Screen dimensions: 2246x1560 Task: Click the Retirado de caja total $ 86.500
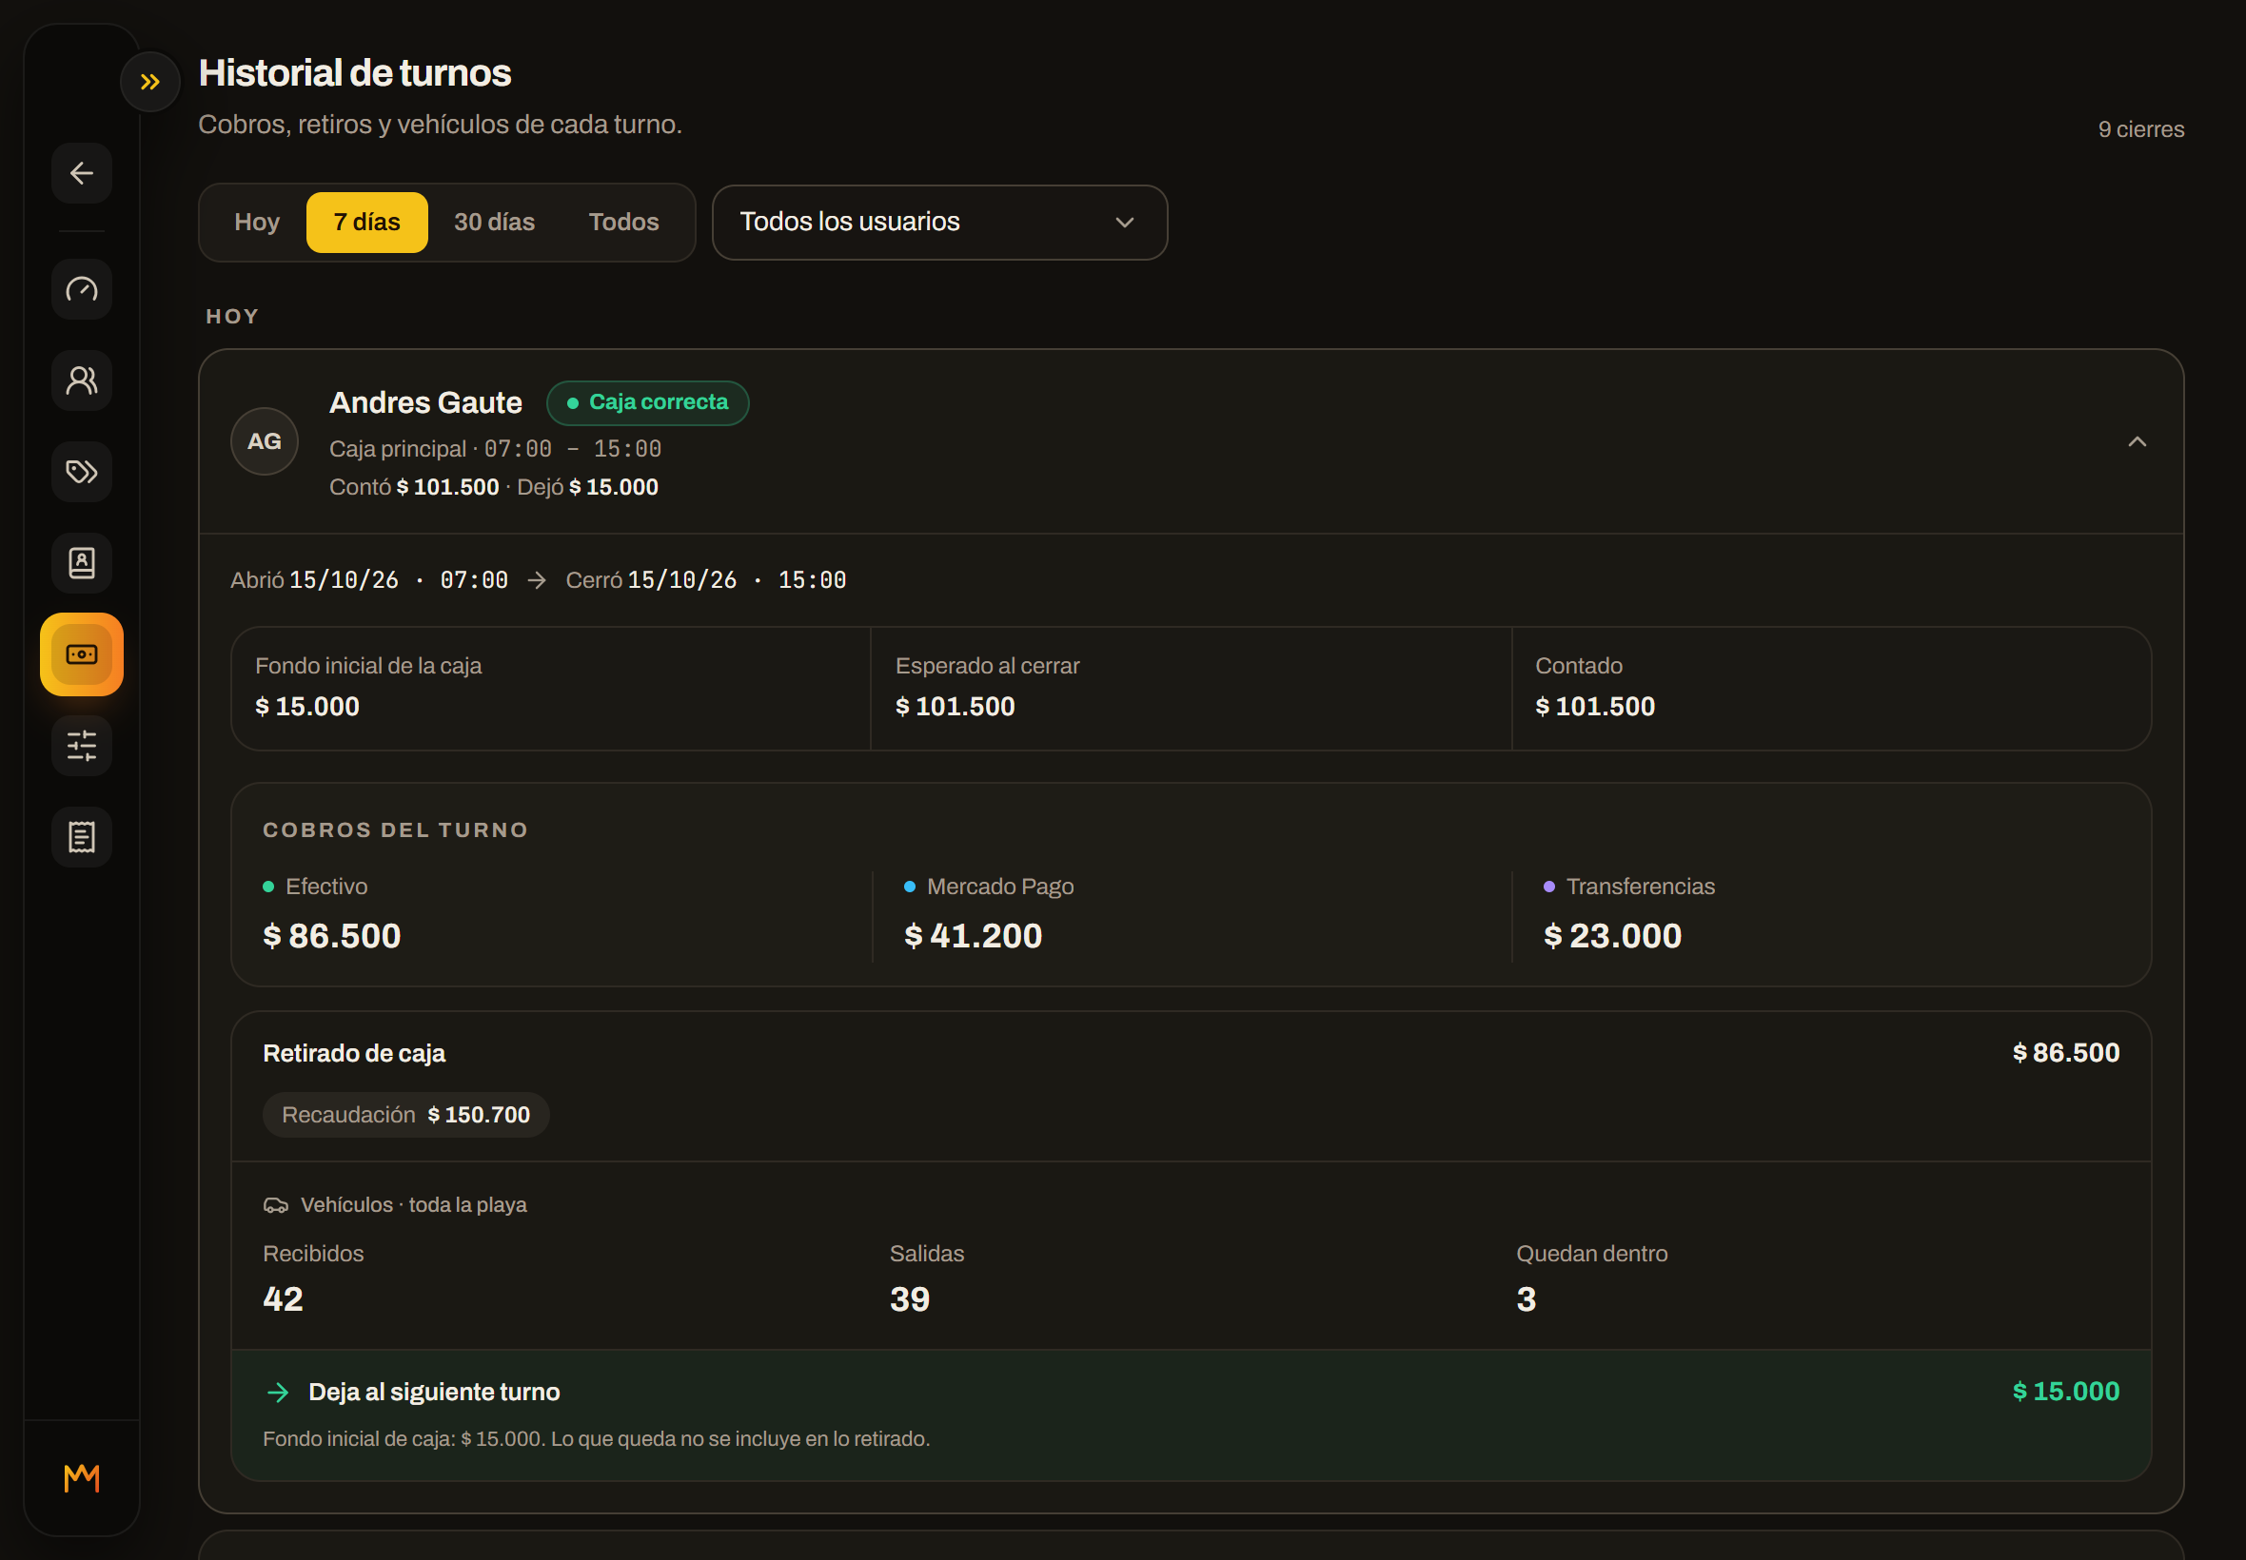coord(2065,1053)
